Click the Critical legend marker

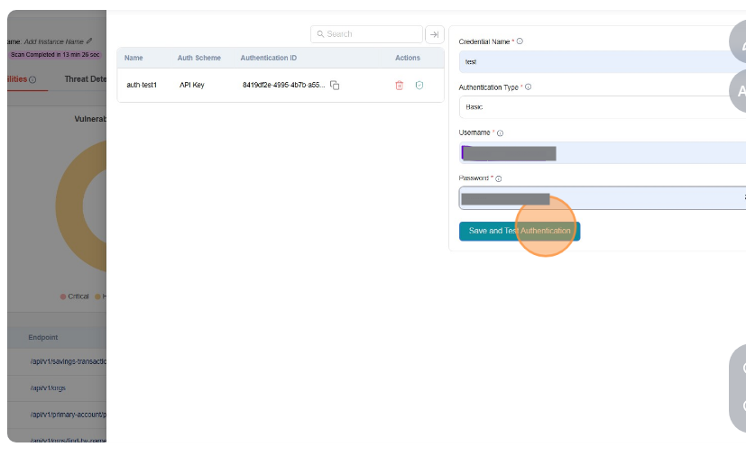63,296
